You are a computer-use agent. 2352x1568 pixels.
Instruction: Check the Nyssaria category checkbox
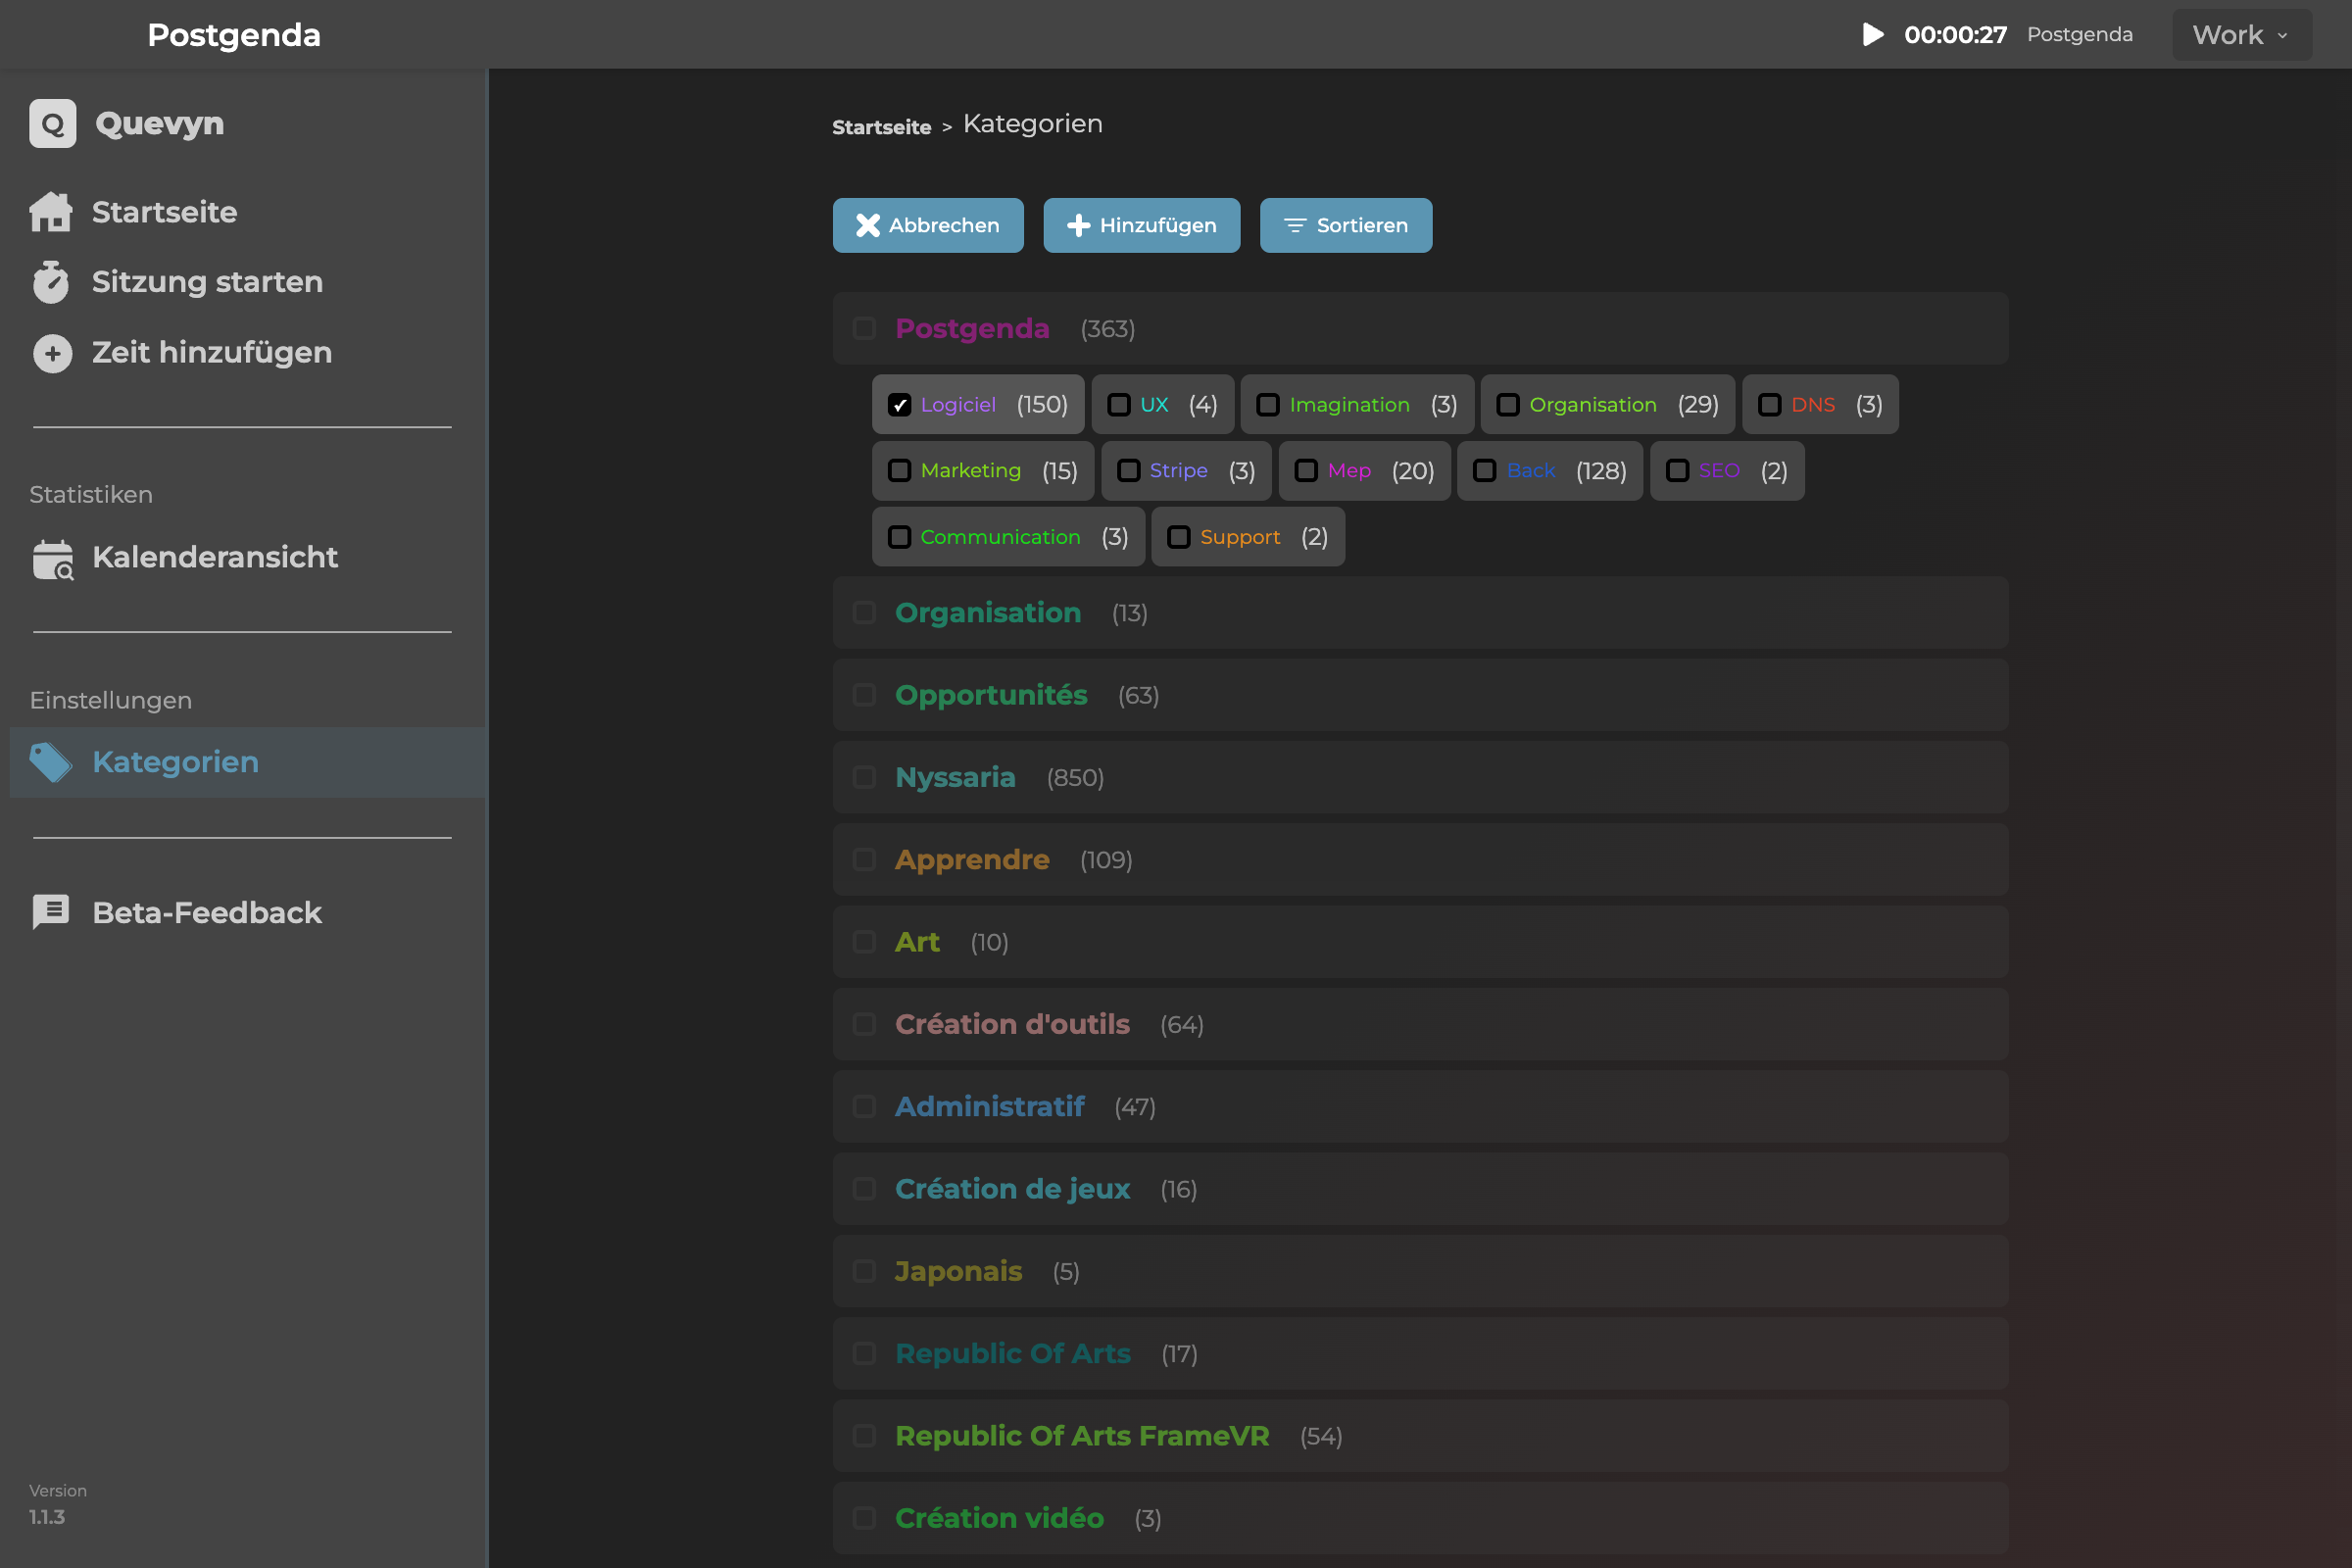coord(865,778)
